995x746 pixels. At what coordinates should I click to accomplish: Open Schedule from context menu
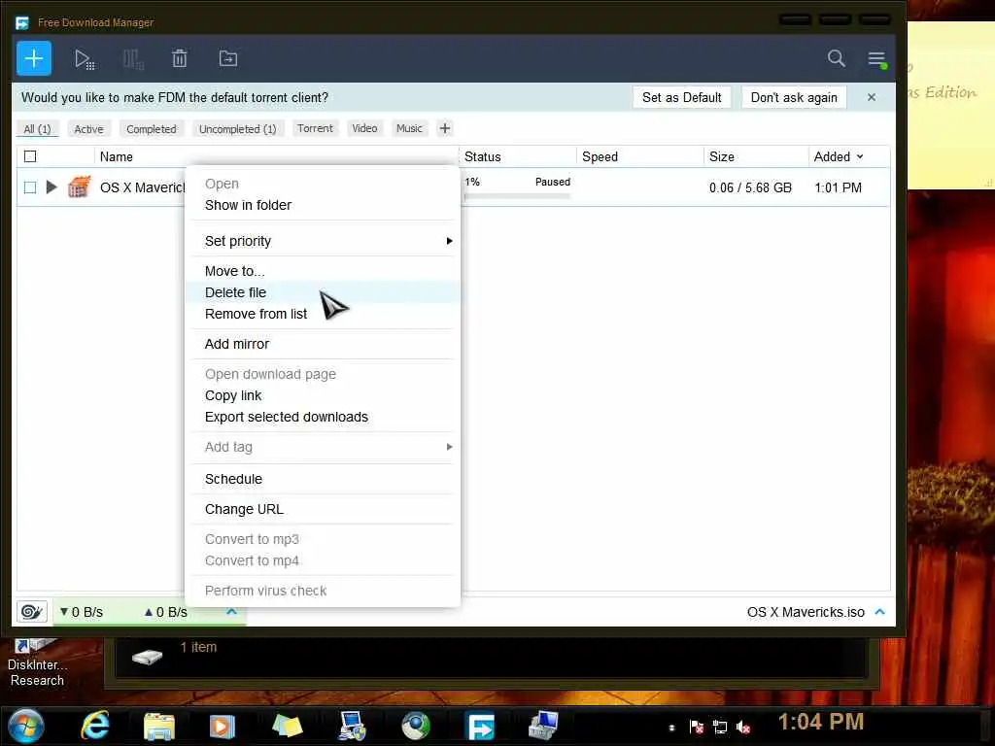click(323, 479)
